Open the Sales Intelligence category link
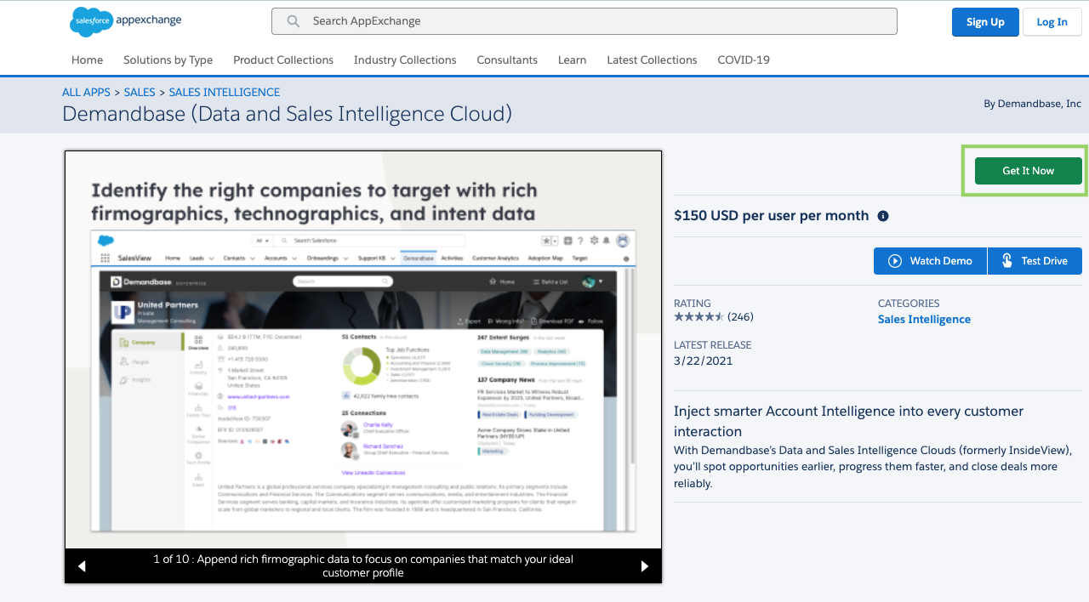This screenshot has width=1089, height=602. 924,320
